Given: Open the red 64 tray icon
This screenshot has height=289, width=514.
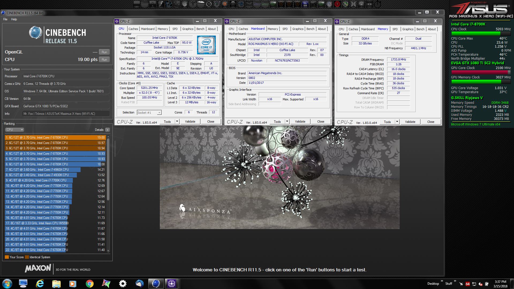Looking at the screenshot, I should [x=467, y=284].
